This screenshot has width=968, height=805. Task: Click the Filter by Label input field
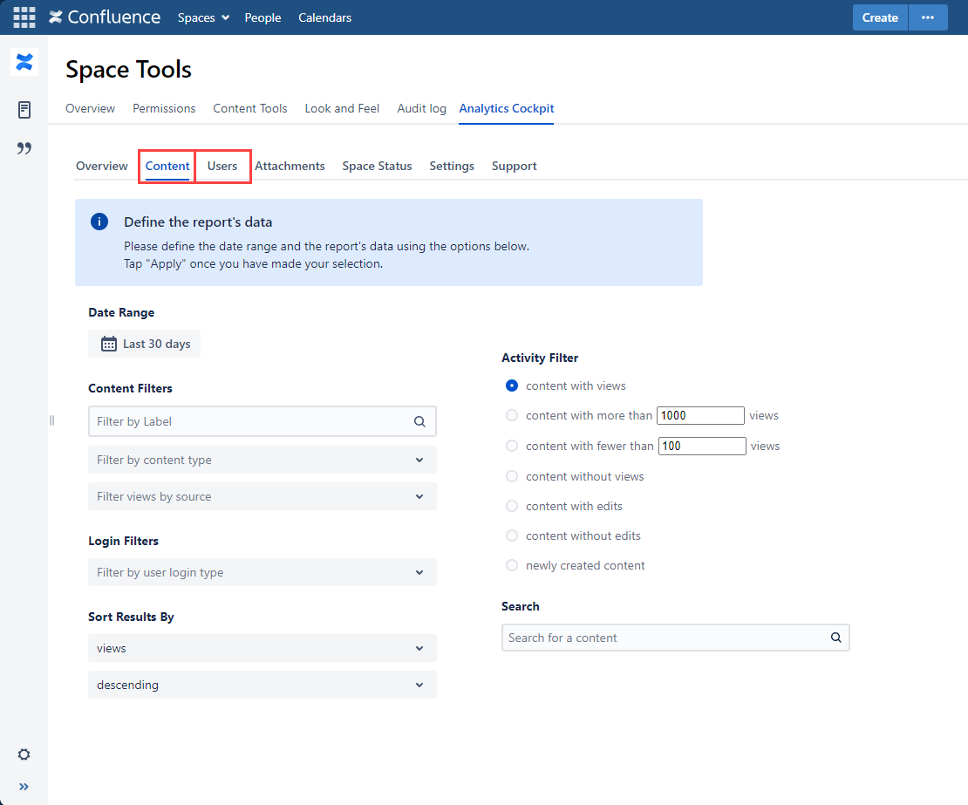pyautogui.click(x=251, y=421)
